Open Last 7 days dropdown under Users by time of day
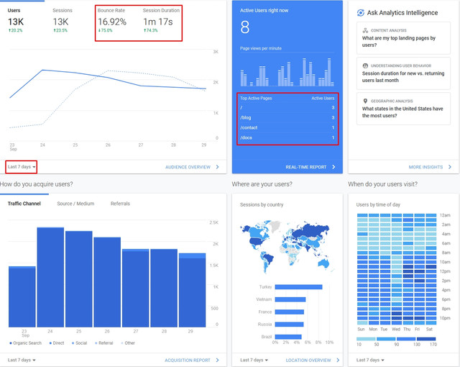 coord(370,360)
